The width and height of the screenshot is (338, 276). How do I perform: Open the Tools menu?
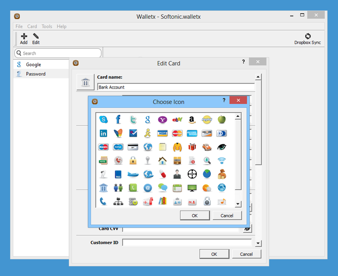47,26
